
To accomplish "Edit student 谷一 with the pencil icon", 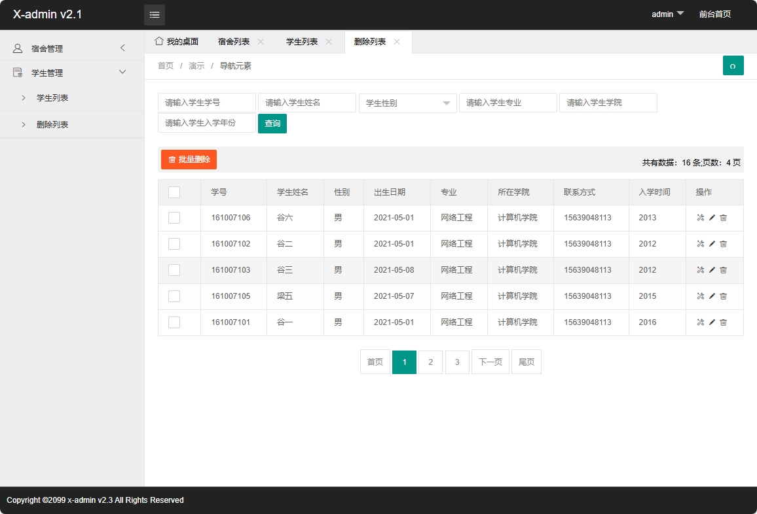I will pyautogui.click(x=712, y=322).
